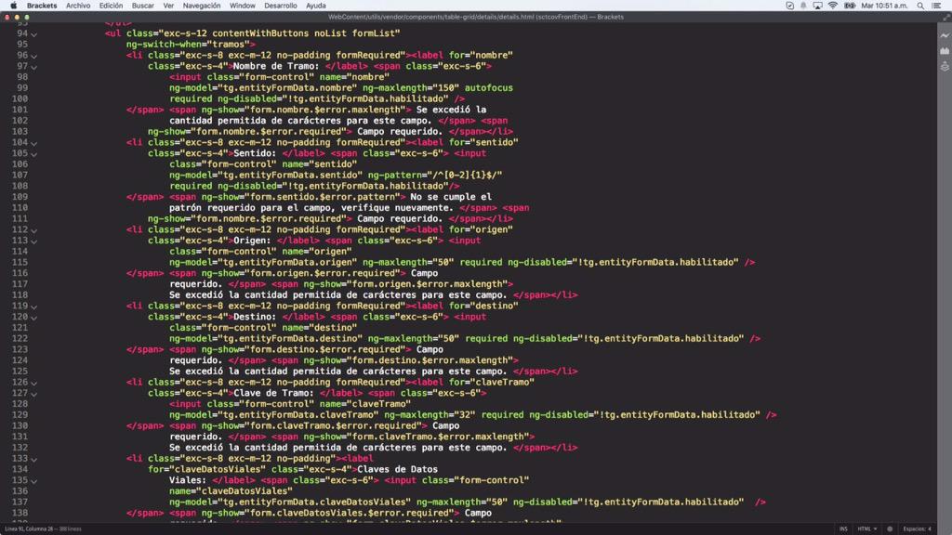Click the 'Destino:' label text in code
The width and height of the screenshot is (952, 535).
[255, 317]
